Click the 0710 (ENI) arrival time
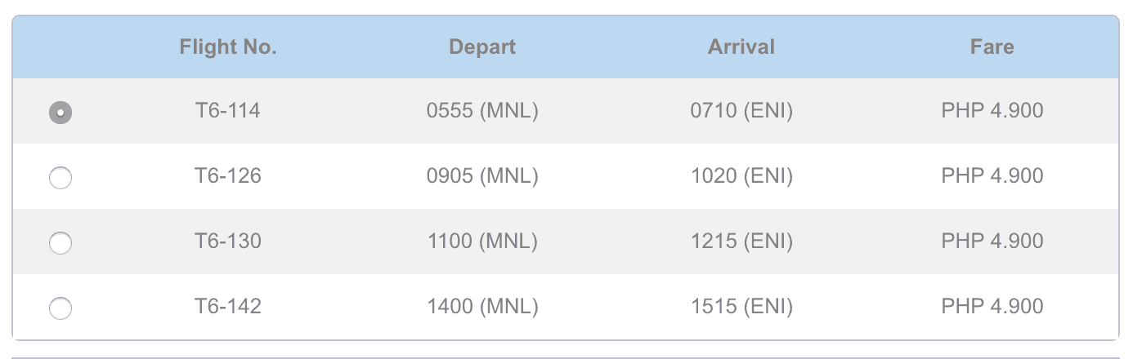 tap(741, 111)
